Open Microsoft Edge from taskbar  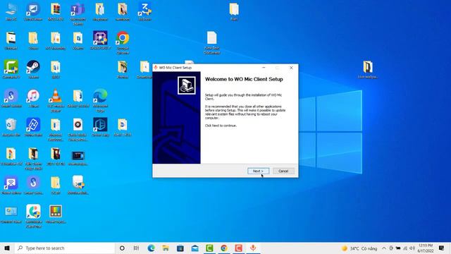[x=151, y=248]
